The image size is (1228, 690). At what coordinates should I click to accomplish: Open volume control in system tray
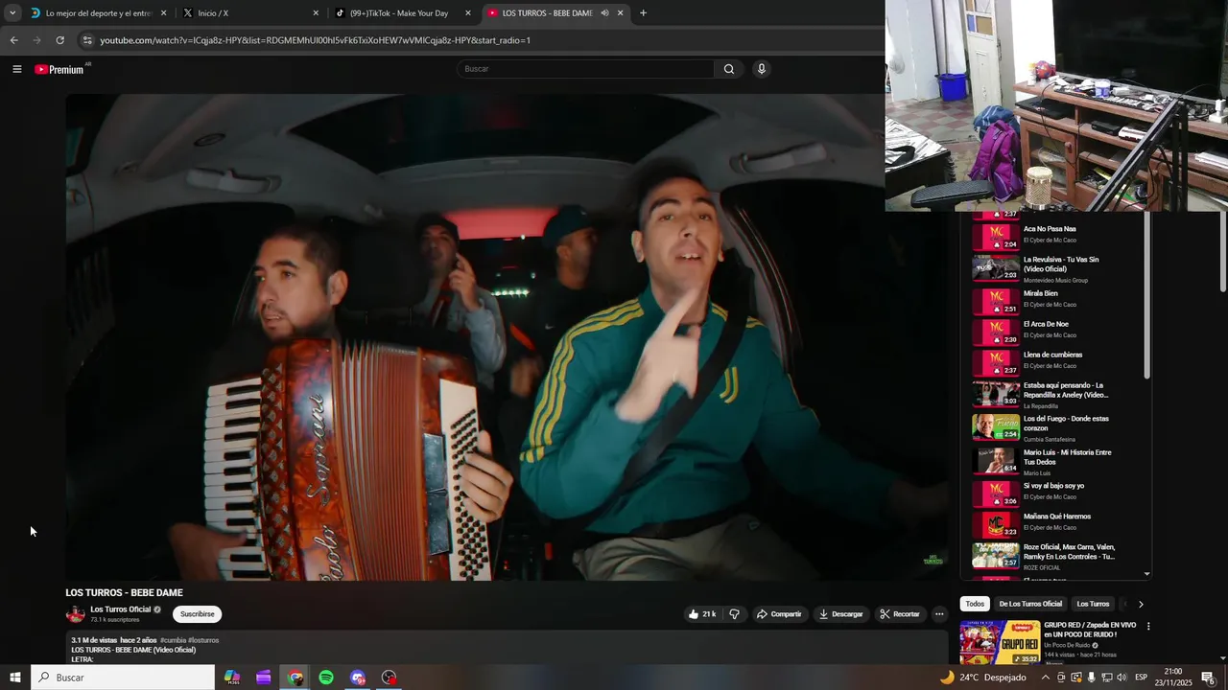pyautogui.click(x=1122, y=678)
